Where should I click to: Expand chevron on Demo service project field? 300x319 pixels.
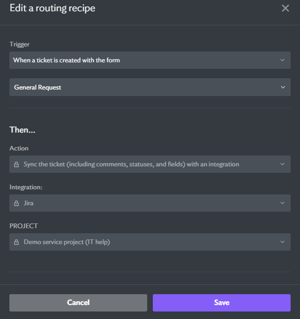point(282,242)
